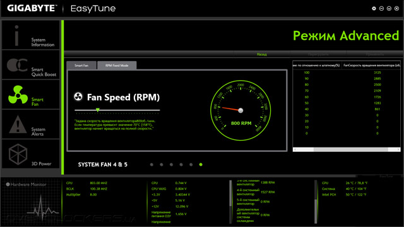The width and height of the screenshot is (404, 227).
Task: Click the Multiplier 8.00 value
Action: tap(93, 195)
